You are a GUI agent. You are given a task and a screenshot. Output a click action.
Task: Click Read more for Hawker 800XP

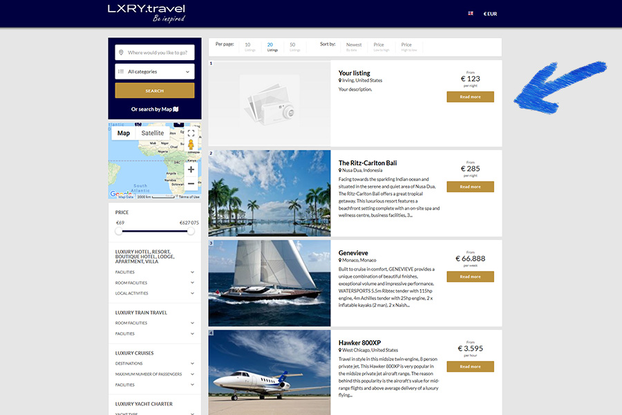pyautogui.click(x=470, y=367)
